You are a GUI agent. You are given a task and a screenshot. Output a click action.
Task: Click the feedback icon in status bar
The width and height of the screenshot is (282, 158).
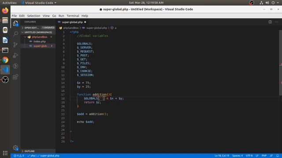(x=271, y=156)
